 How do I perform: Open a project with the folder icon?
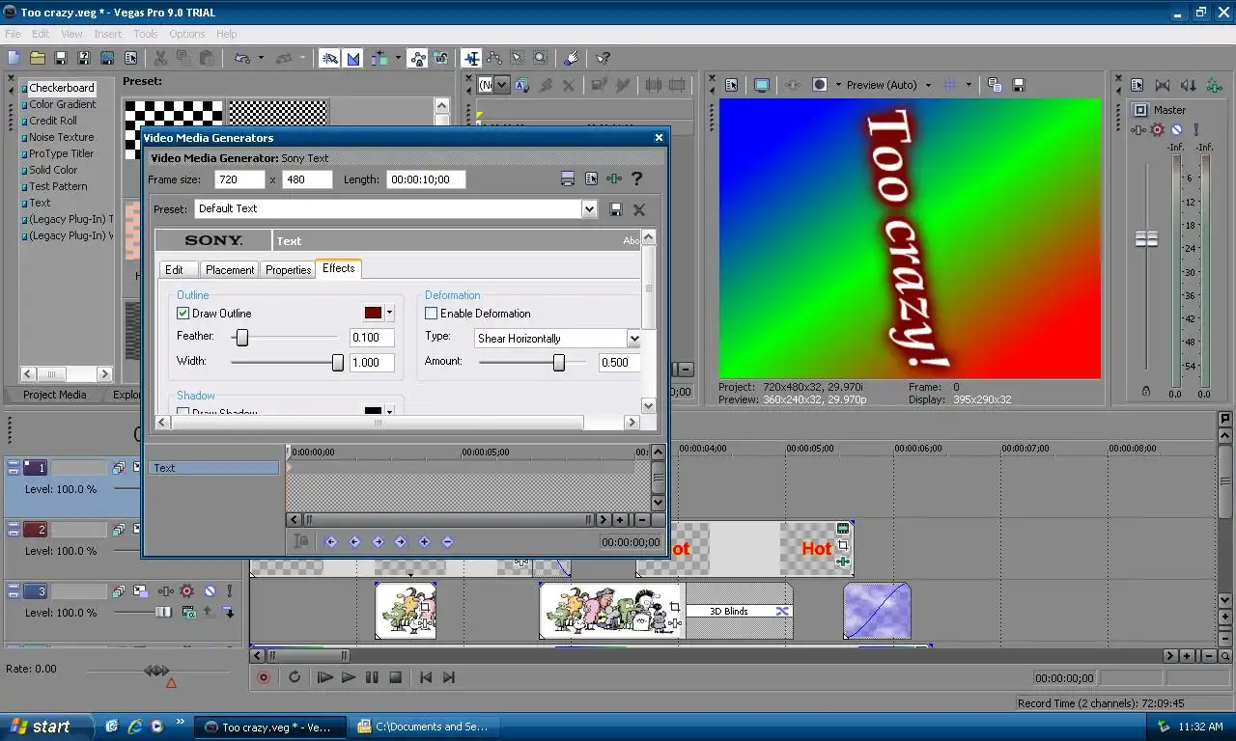(38, 58)
